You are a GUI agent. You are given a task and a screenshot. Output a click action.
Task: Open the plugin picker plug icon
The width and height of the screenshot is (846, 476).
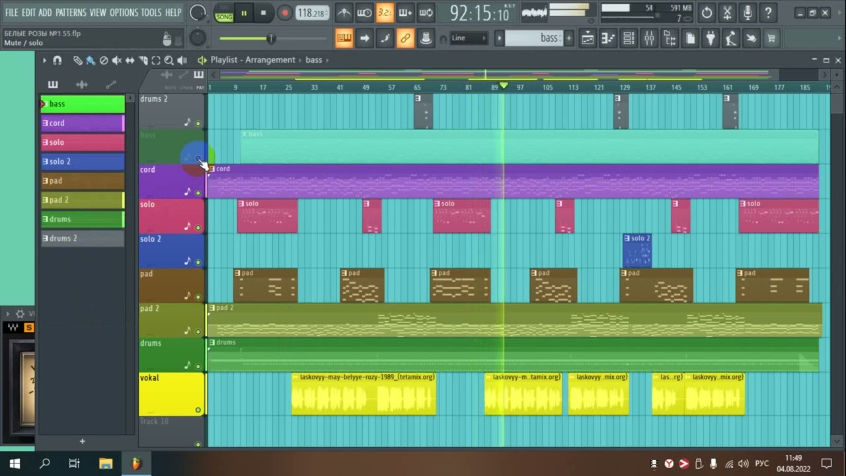click(x=711, y=38)
